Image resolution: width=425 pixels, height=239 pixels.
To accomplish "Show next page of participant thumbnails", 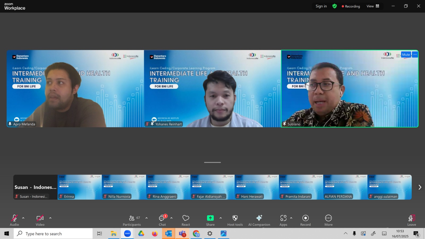I will [x=420, y=187].
